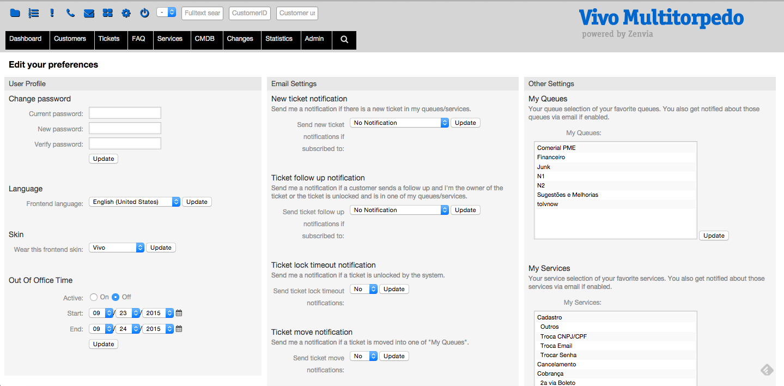Click Update next to My Queues list

point(714,236)
